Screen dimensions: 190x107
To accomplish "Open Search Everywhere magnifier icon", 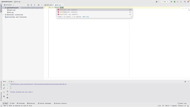I will [x=185, y=2].
